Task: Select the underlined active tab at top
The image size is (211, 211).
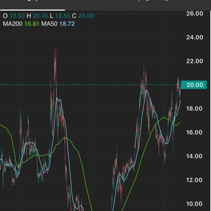Action: point(33,5)
